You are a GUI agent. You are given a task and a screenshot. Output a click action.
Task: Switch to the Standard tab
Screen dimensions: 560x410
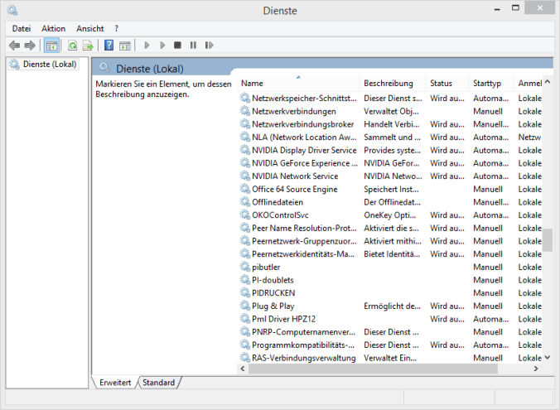pyautogui.click(x=159, y=383)
